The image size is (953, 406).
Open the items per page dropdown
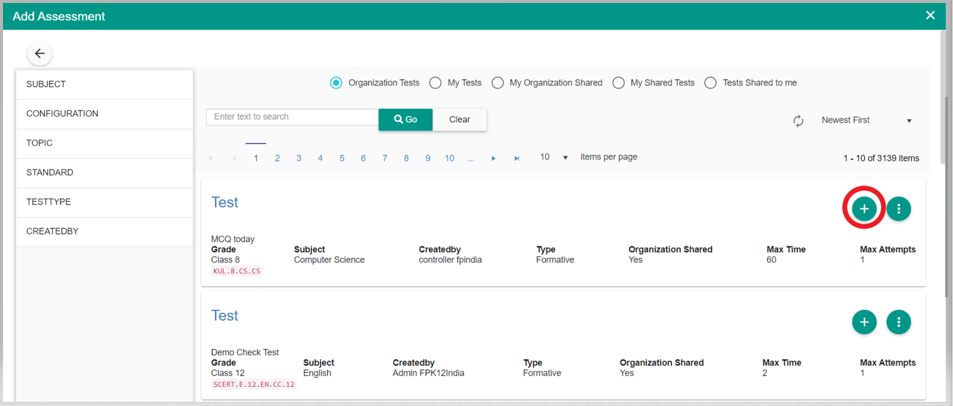point(553,157)
